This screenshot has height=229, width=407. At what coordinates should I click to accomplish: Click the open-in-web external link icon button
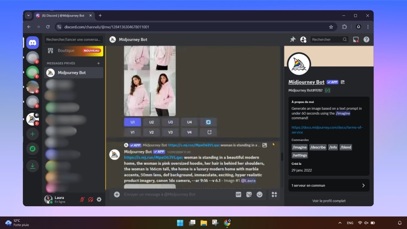209,132
